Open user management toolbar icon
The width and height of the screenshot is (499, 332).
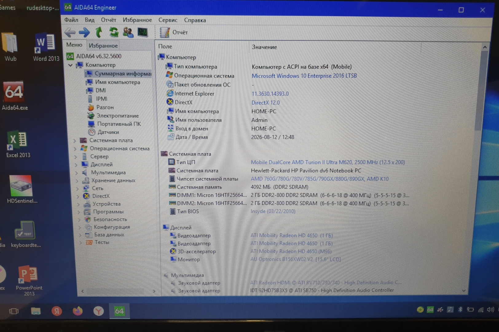pos(128,32)
